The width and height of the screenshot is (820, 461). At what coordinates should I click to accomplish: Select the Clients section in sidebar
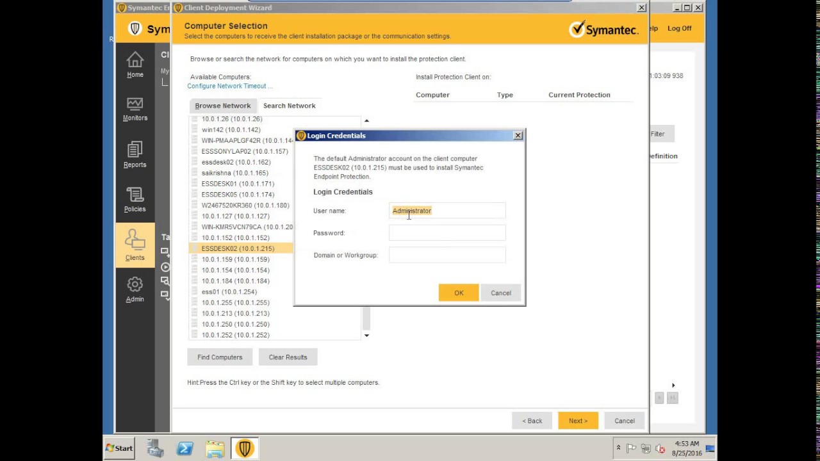pos(135,245)
